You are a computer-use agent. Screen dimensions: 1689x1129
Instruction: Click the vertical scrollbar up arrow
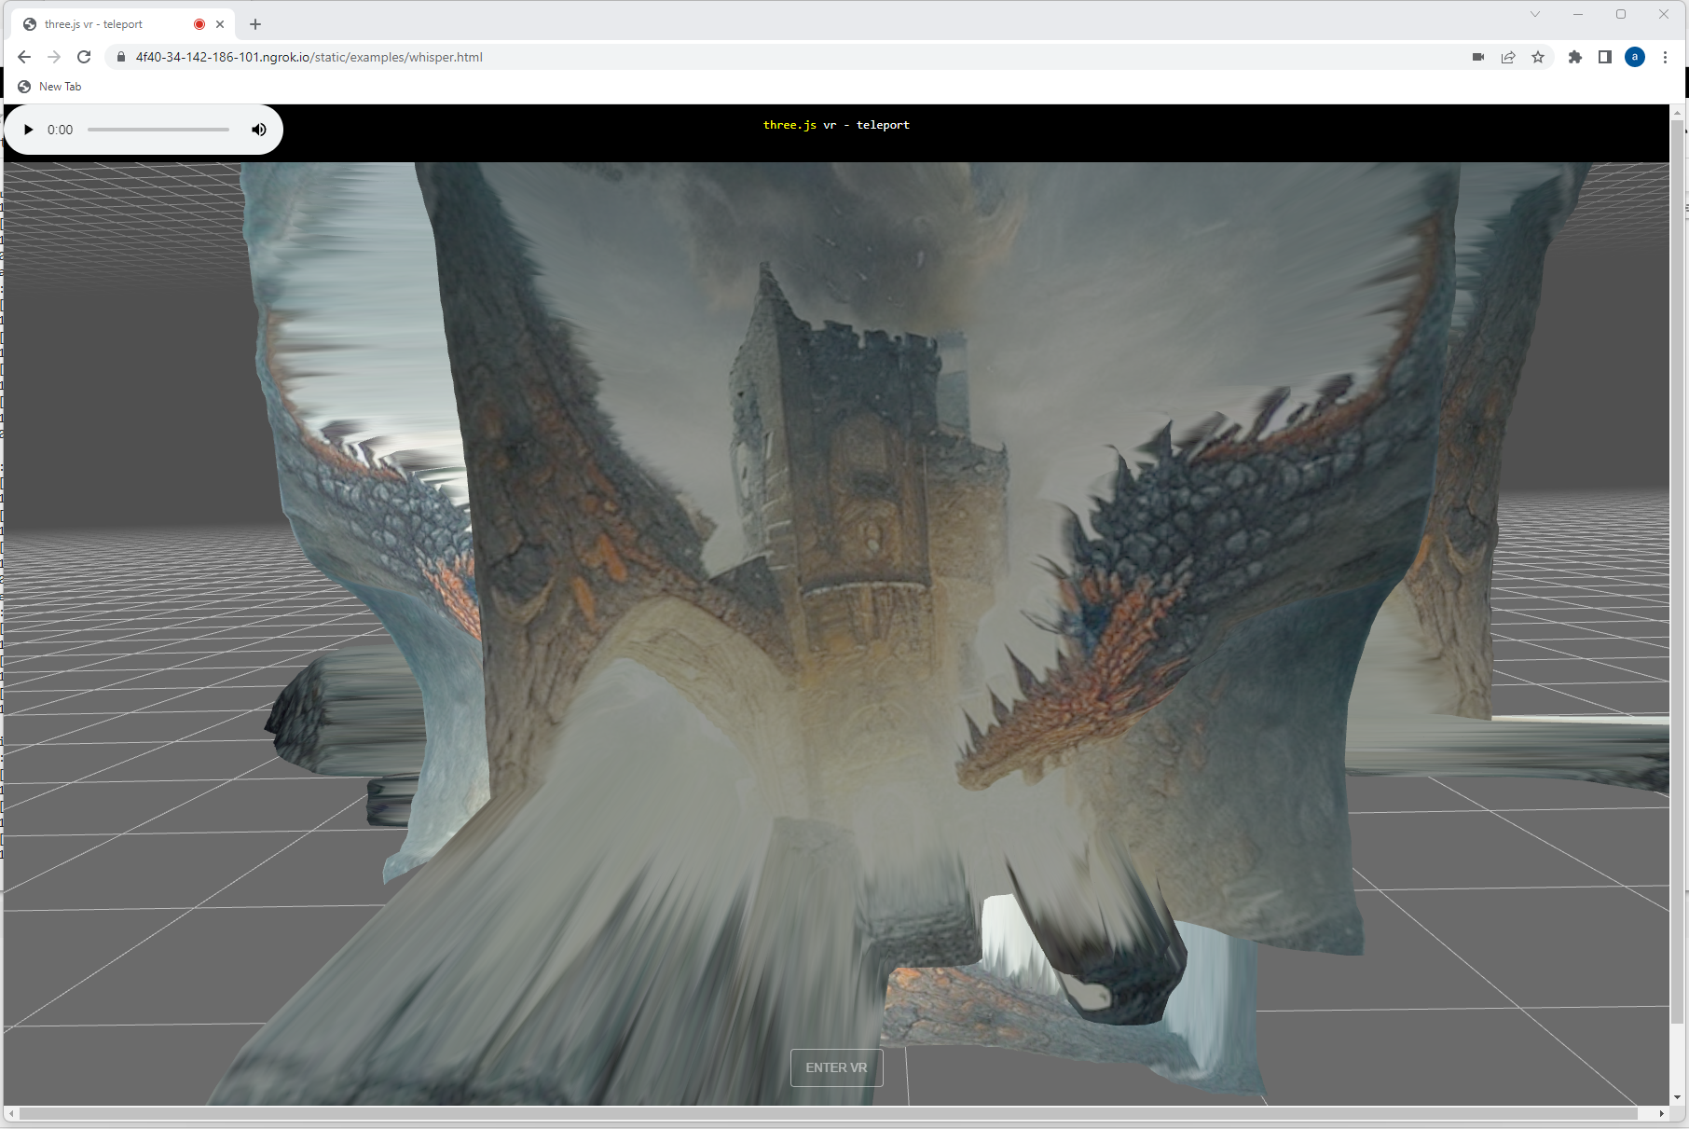(x=1678, y=112)
